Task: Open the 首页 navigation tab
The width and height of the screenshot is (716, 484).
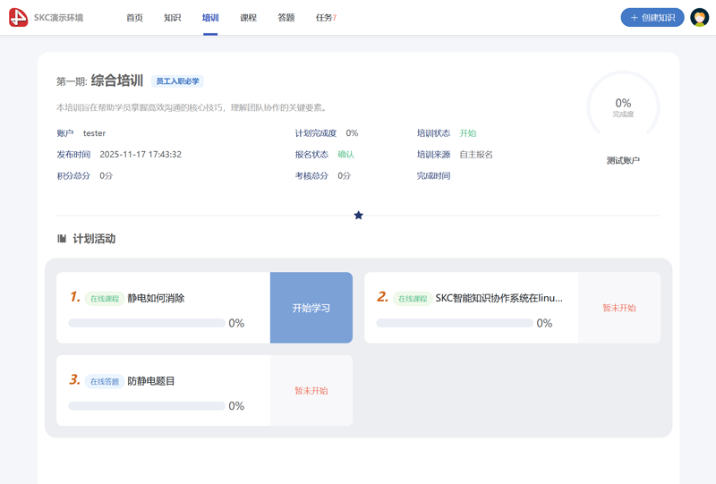Action: point(134,18)
